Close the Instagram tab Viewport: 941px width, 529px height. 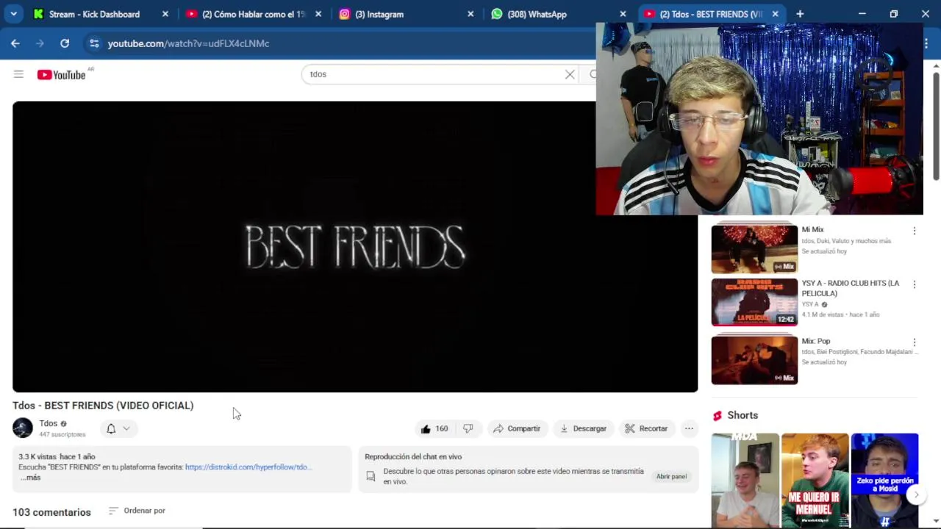pos(470,14)
